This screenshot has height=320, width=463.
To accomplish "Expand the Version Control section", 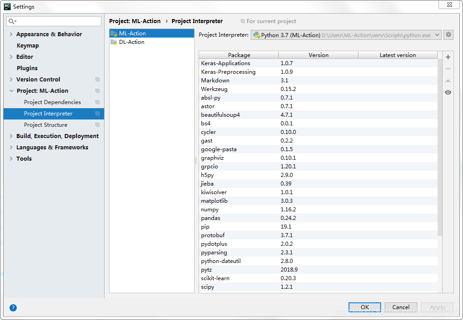I will coord(11,79).
